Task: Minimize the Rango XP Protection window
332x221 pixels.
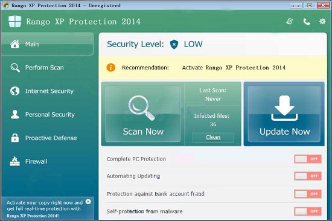Action: (296, 5)
